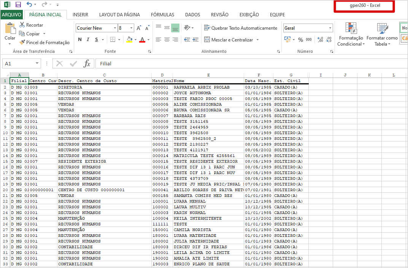Image resolution: width=408 pixels, height=268 pixels.
Task: Align text left
Action: (159, 40)
